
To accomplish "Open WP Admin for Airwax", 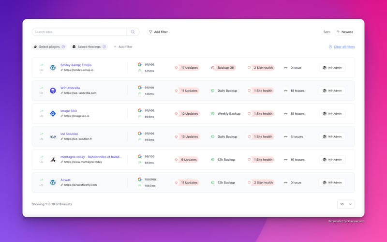I will 332,182.
